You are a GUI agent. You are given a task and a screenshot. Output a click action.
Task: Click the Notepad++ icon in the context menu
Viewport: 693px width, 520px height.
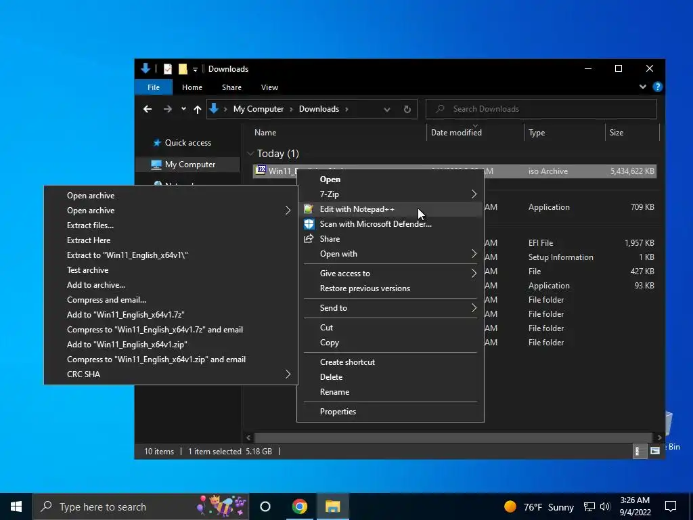(x=309, y=209)
